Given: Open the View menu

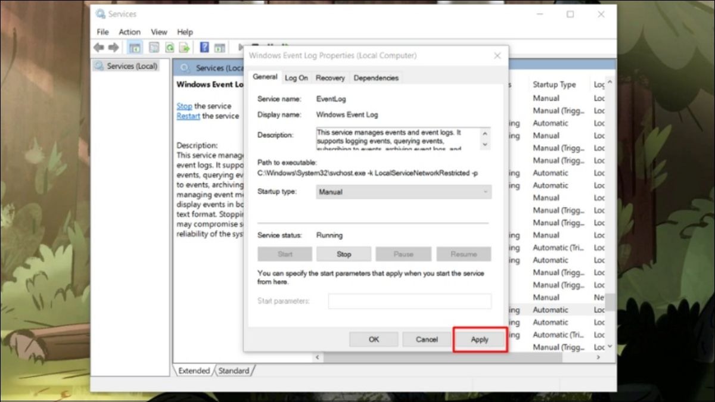Looking at the screenshot, I should (x=159, y=32).
